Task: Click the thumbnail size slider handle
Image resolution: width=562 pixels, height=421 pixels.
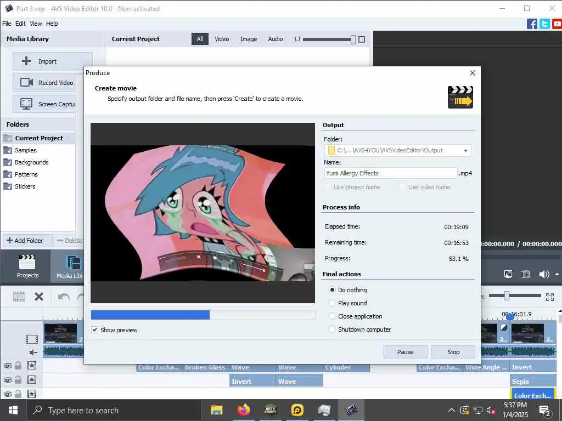Action: 353,39
